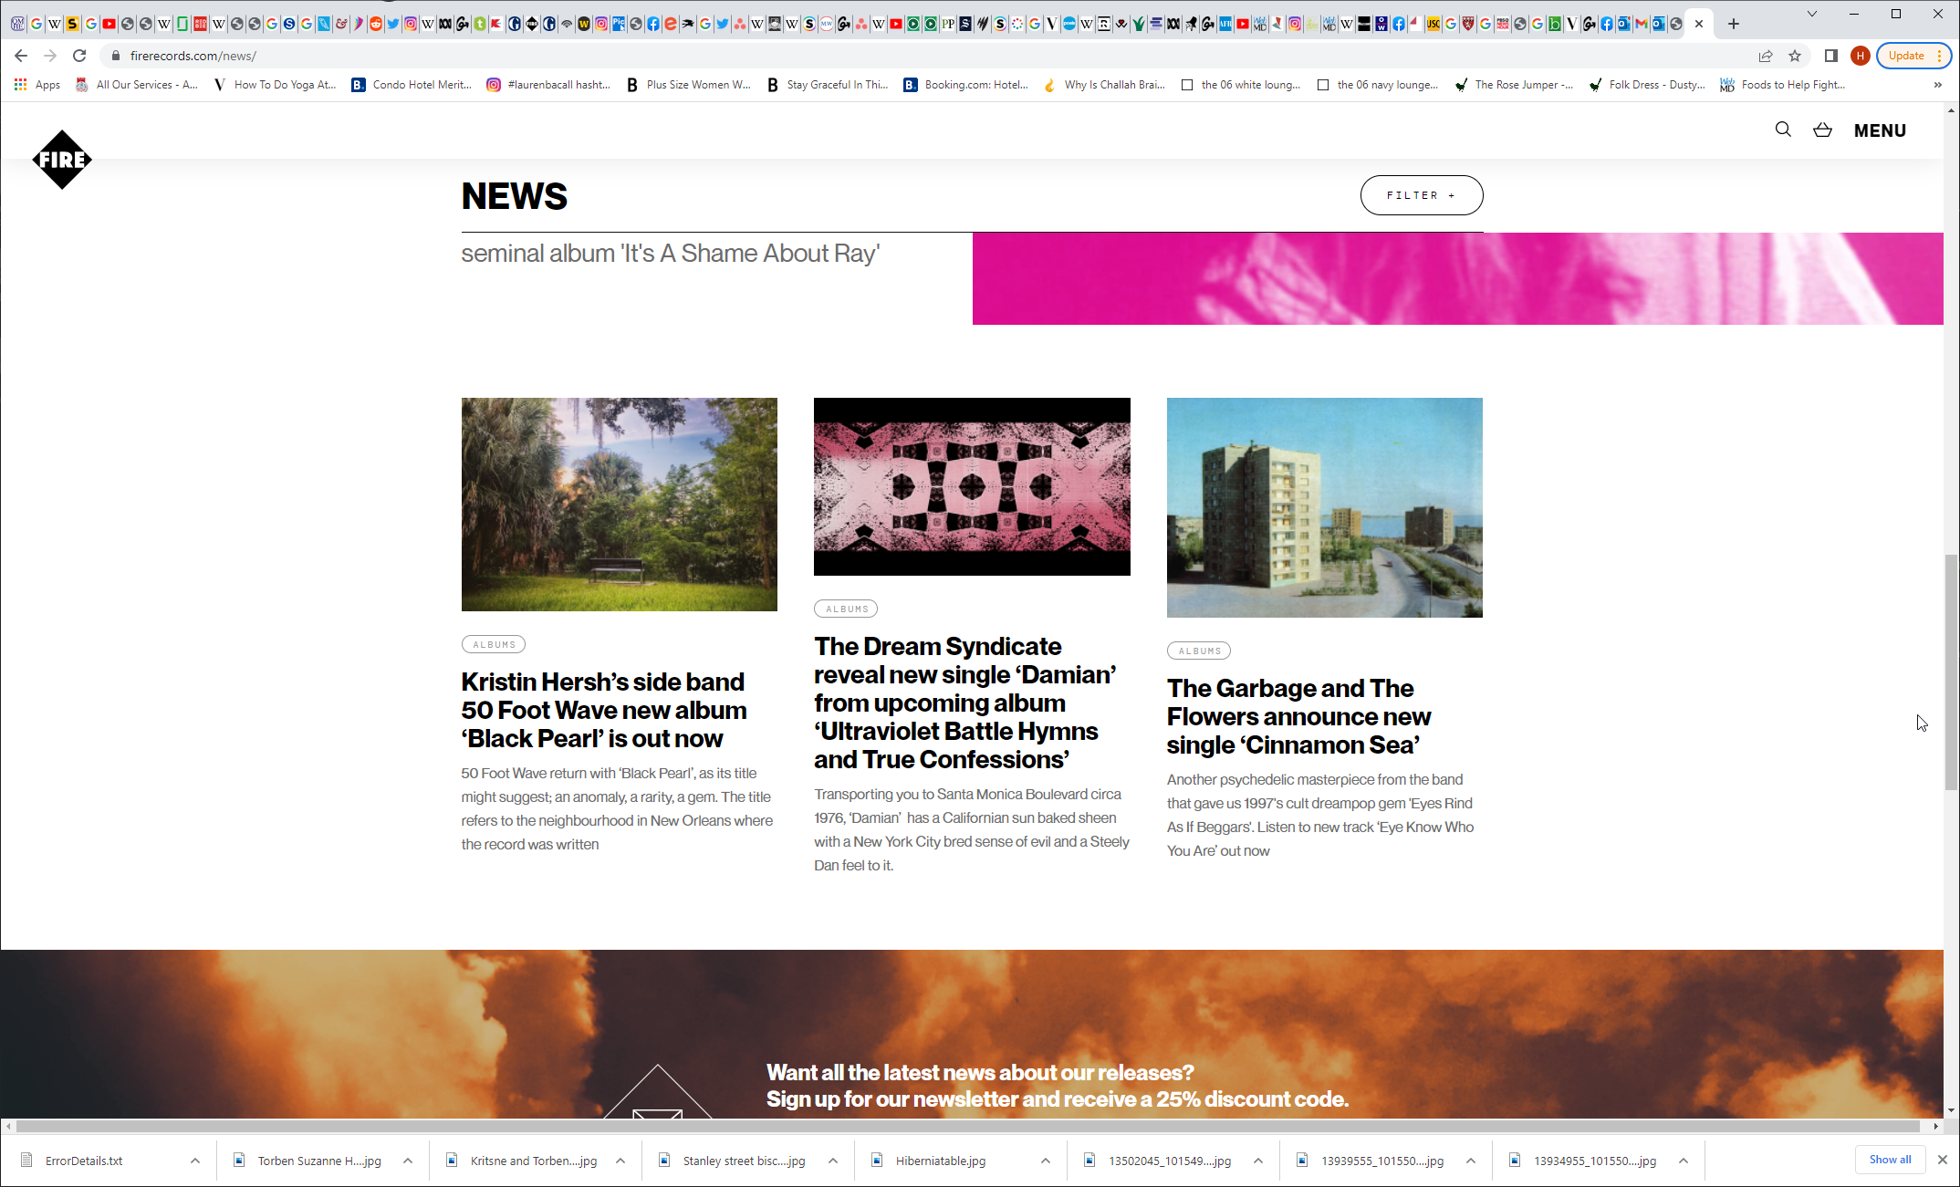Viewport: 1960px width, 1187px height.
Task: Click the newsletter envelope icon
Action: [657, 1093]
